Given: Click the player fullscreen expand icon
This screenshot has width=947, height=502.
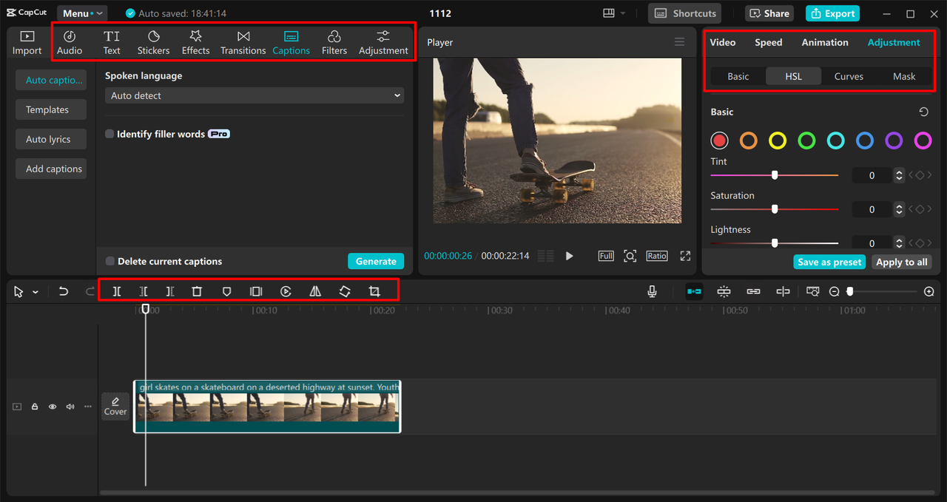Looking at the screenshot, I should point(685,256).
